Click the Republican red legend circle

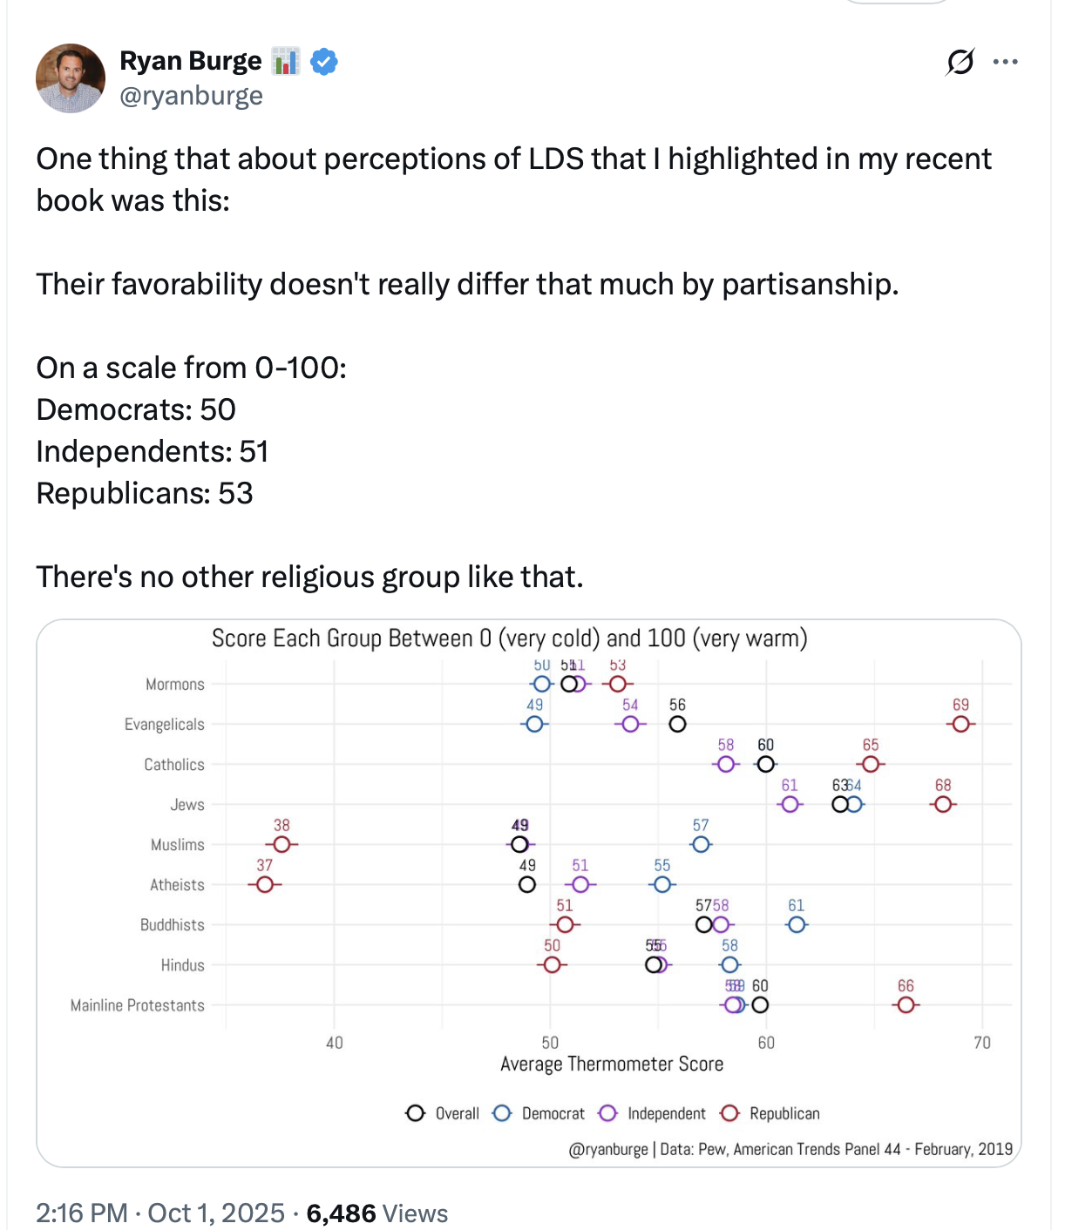[730, 1113]
